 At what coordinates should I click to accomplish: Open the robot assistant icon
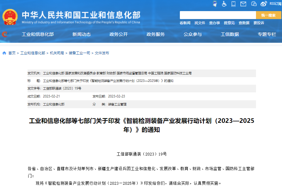215,3
